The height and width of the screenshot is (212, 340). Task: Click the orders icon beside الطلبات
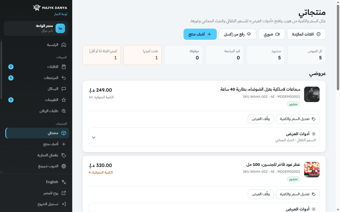tap(64, 67)
